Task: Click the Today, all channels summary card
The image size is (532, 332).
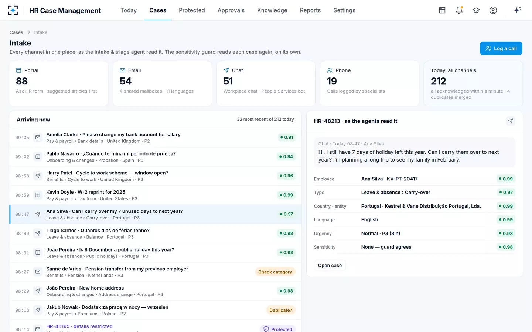Action: [x=473, y=84]
